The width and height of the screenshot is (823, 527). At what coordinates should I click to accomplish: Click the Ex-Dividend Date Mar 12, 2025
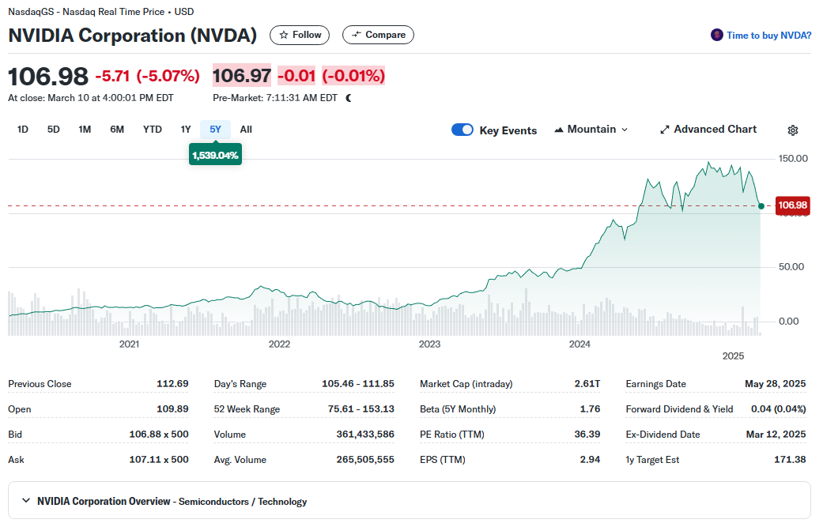[776, 435]
